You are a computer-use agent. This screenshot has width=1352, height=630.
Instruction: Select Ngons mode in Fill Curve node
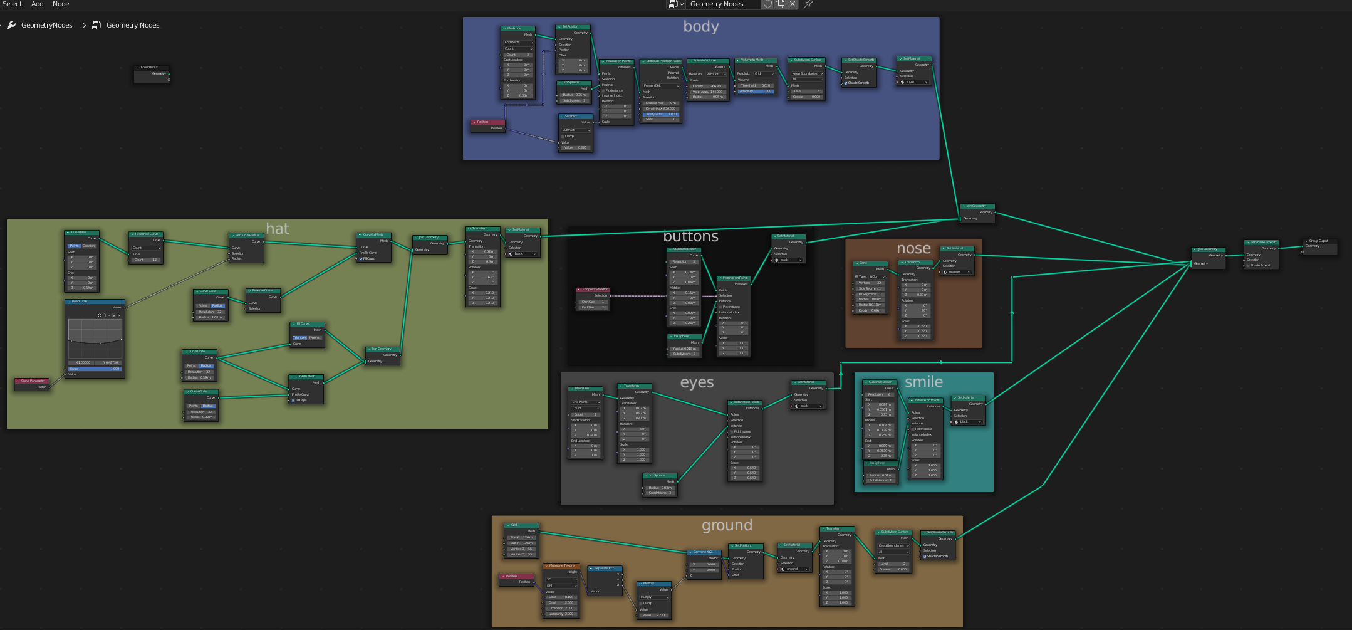315,337
